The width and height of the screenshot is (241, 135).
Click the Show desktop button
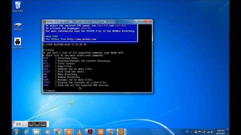228,132
